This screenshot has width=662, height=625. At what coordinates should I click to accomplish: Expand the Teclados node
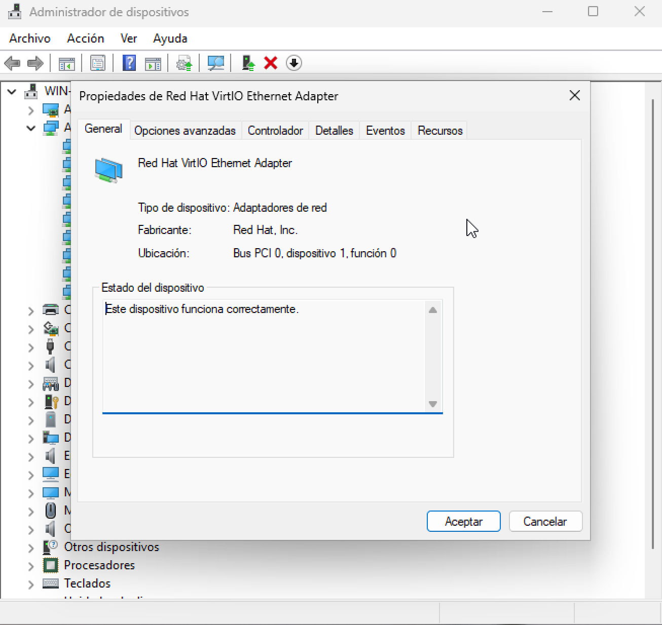click(31, 584)
